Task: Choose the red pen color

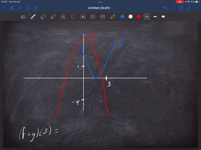Action: click(139, 17)
